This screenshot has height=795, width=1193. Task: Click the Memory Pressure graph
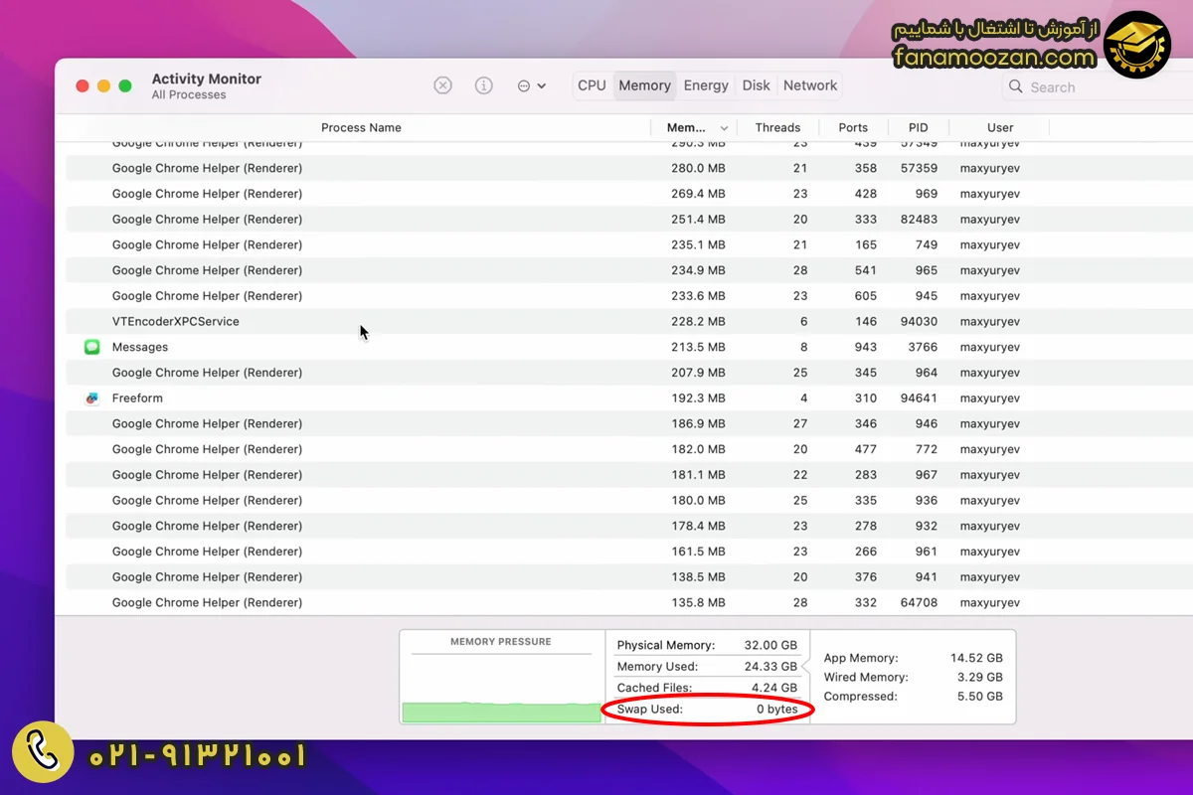[x=501, y=689]
